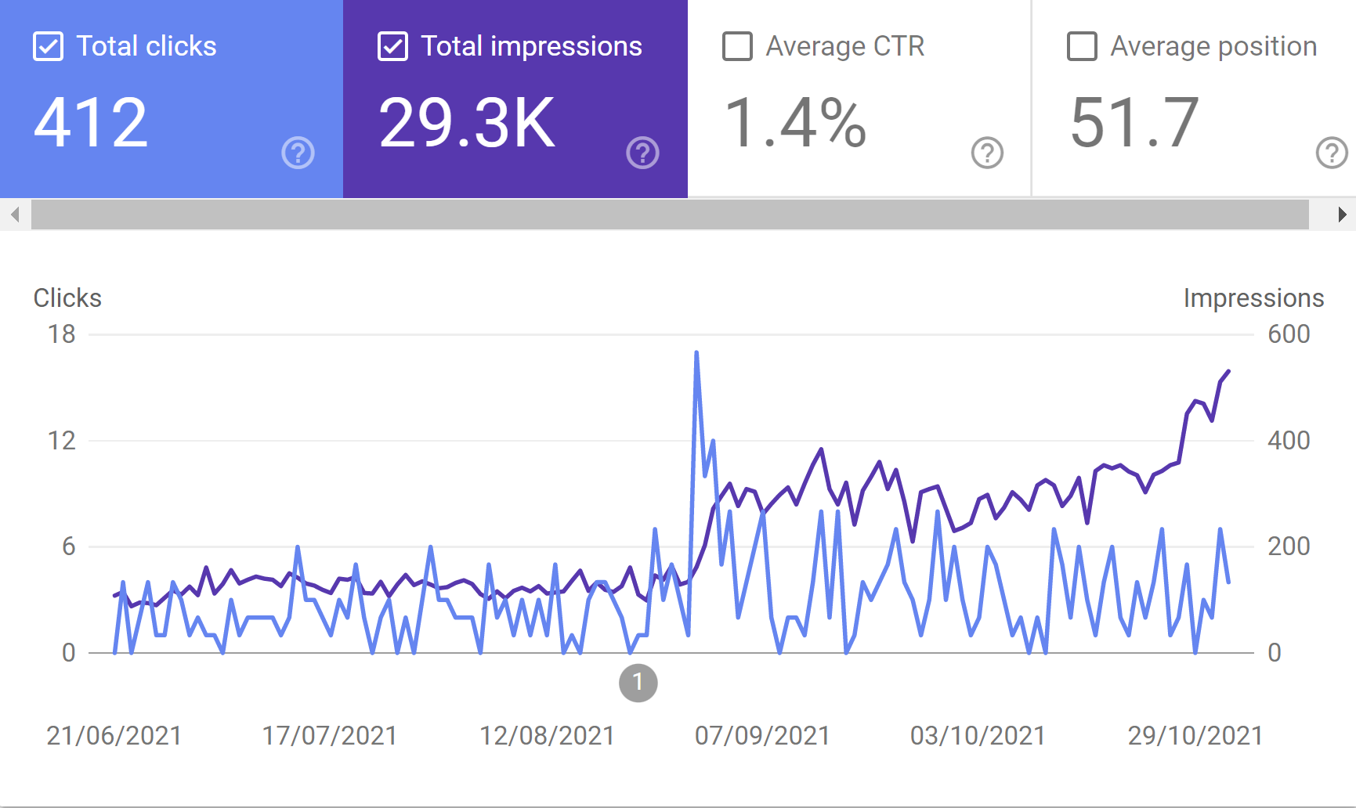
Task: Click the 400 impressions axis value
Action: point(1289,441)
